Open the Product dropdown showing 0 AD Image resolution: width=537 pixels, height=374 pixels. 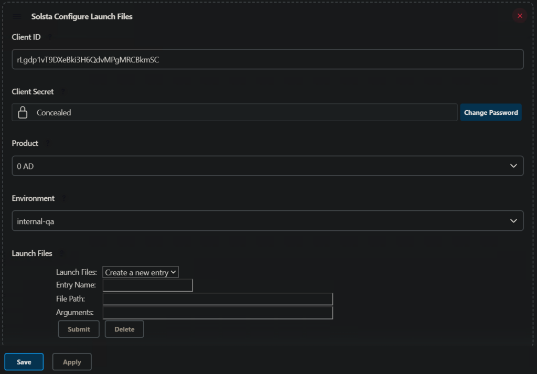pyautogui.click(x=267, y=166)
